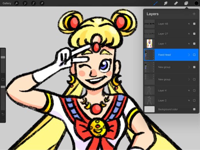Open blend mode N for Layer 1

(189, 44)
